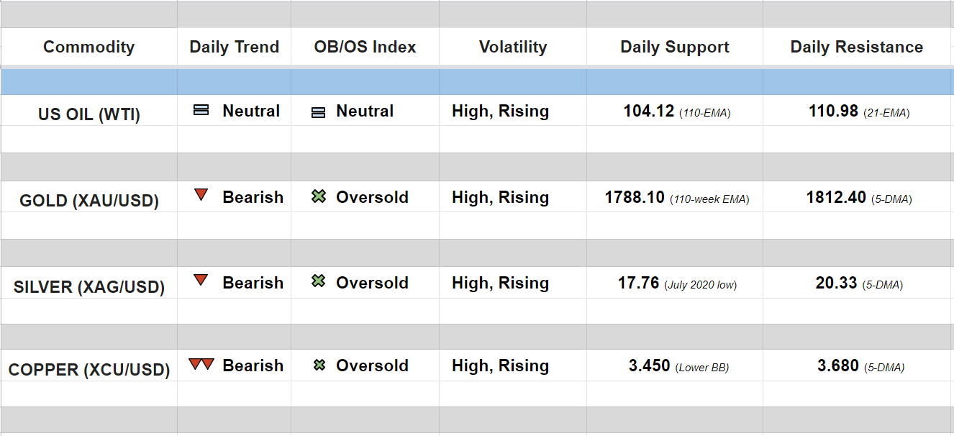Select the US OIL (WTI) row label
Screen dimensions: 954x436
(88, 114)
